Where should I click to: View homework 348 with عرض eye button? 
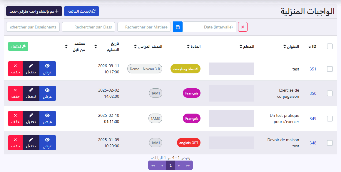(x=47, y=143)
